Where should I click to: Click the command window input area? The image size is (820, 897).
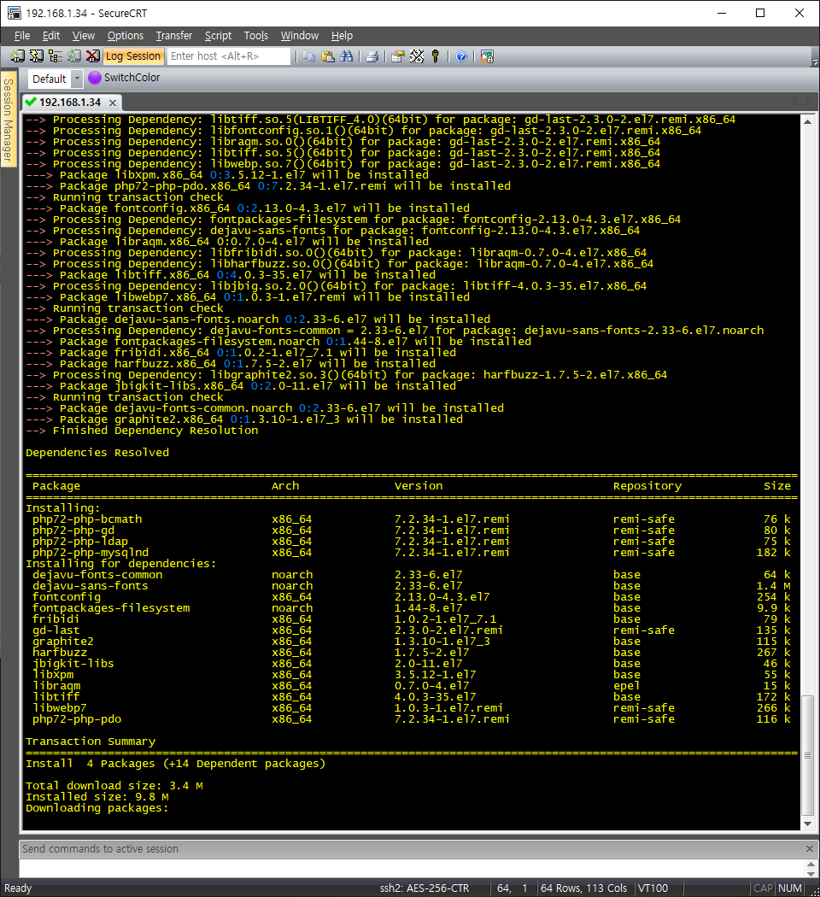pyautogui.click(x=411, y=869)
